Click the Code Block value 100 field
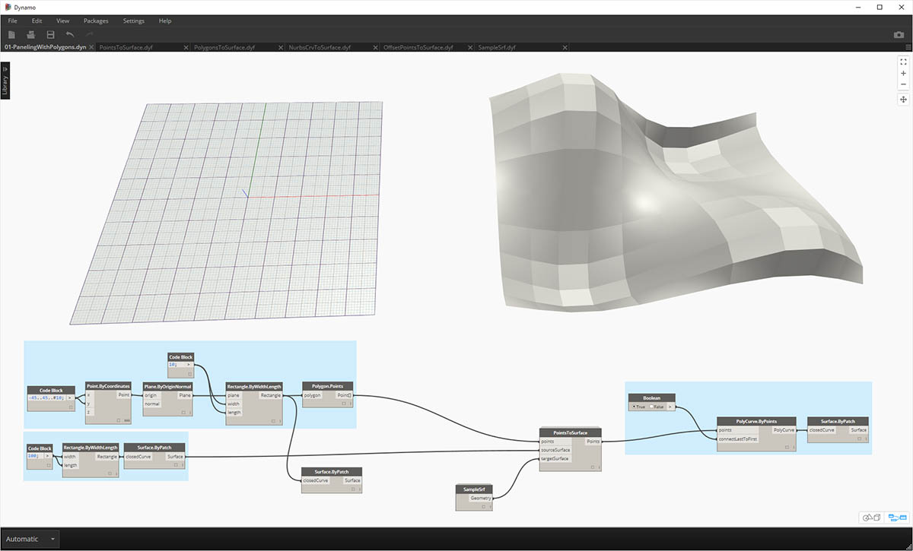Viewport: 913px width, 551px height. pyautogui.click(x=35, y=456)
